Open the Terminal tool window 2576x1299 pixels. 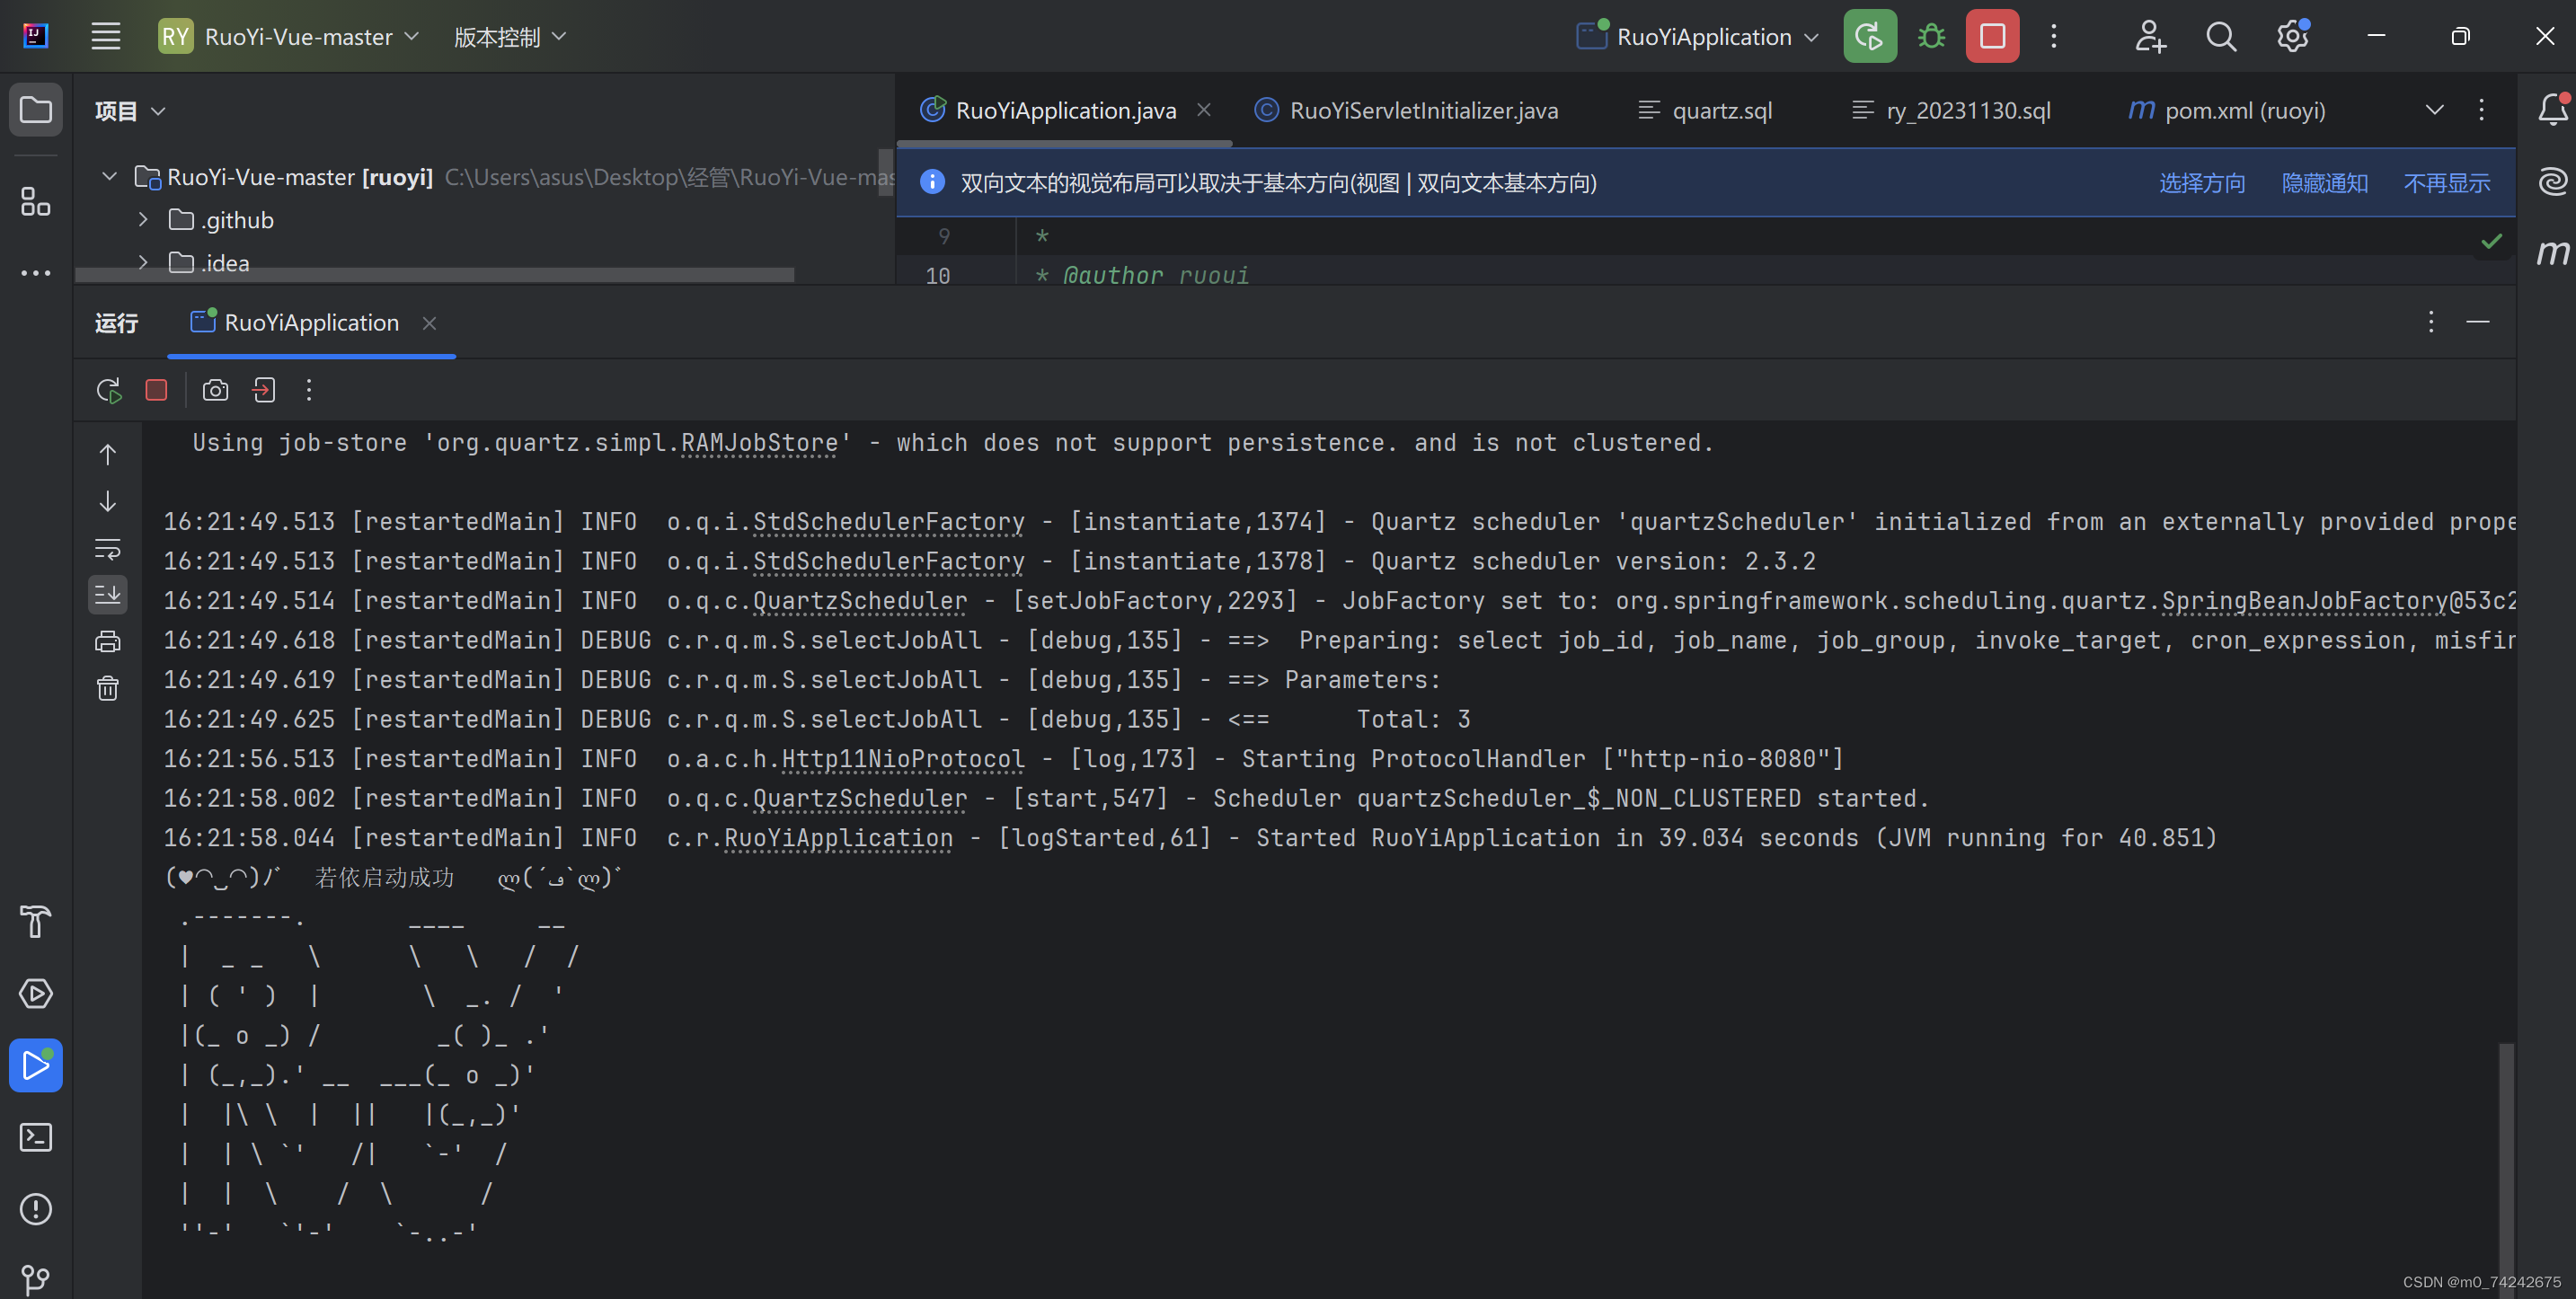point(36,1137)
